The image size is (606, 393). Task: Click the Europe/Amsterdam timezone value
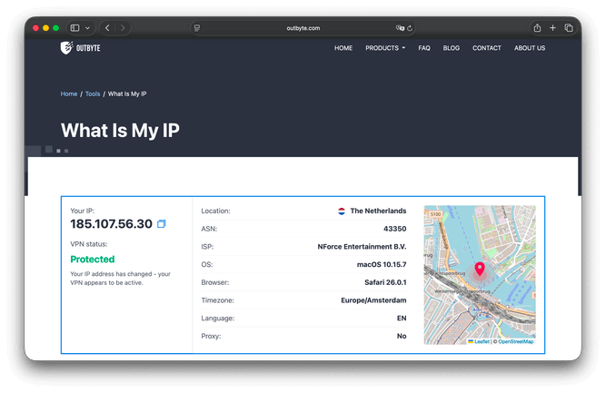click(373, 300)
